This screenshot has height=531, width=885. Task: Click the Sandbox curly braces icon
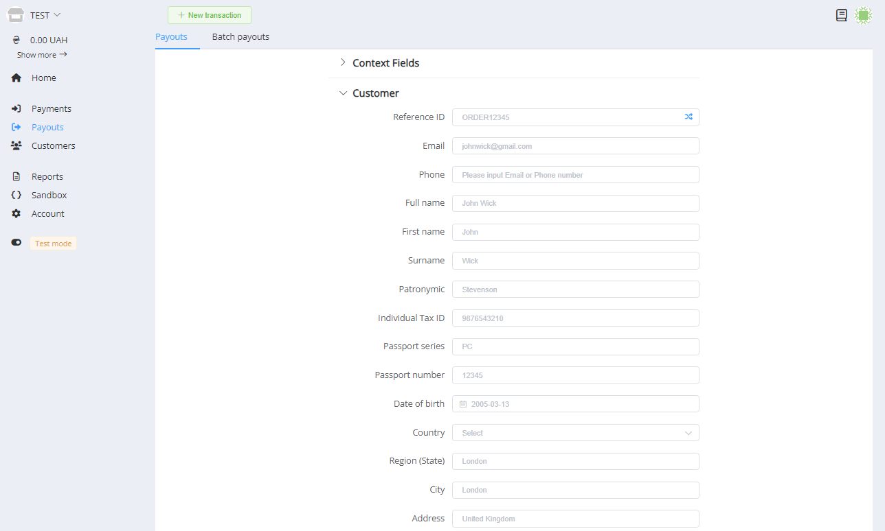[x=16, y=196]
